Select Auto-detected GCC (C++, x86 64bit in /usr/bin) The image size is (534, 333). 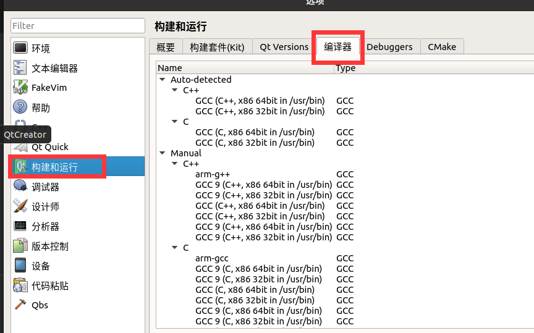260,101
